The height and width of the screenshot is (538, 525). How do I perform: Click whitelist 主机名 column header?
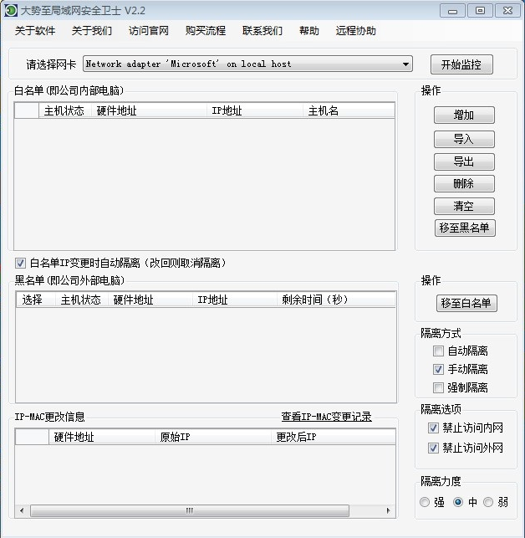tap(349, 110)
